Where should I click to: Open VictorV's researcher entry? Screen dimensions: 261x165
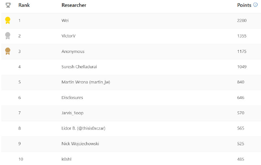click(x=68, y=36)
